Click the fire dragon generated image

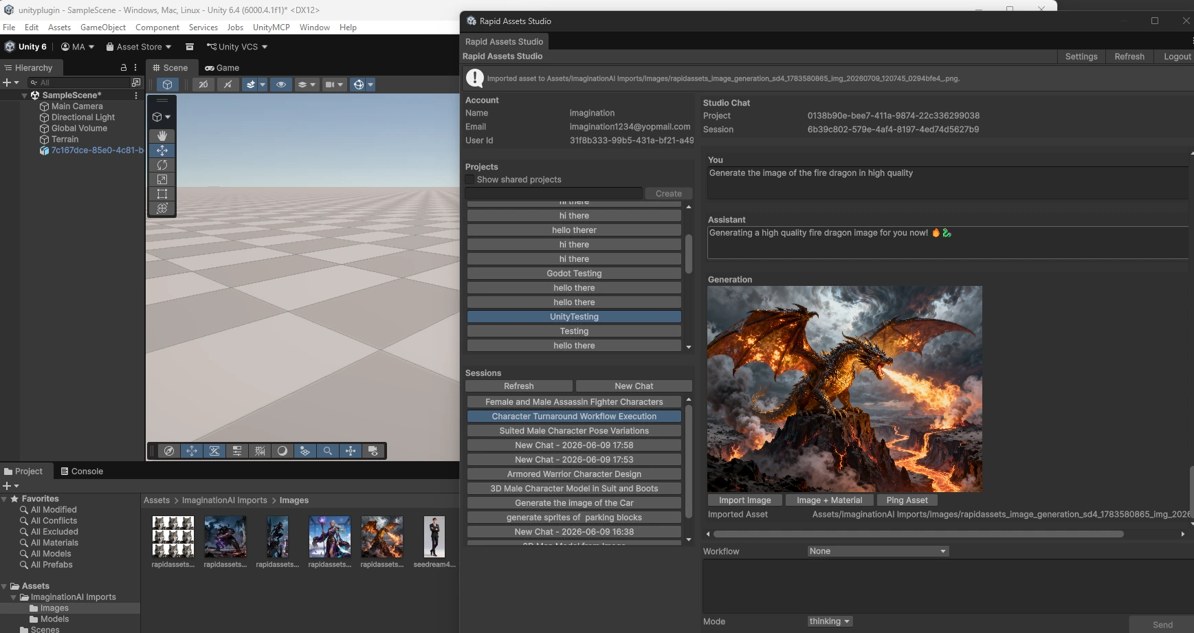pyautogui.click(x=845, y=389)
